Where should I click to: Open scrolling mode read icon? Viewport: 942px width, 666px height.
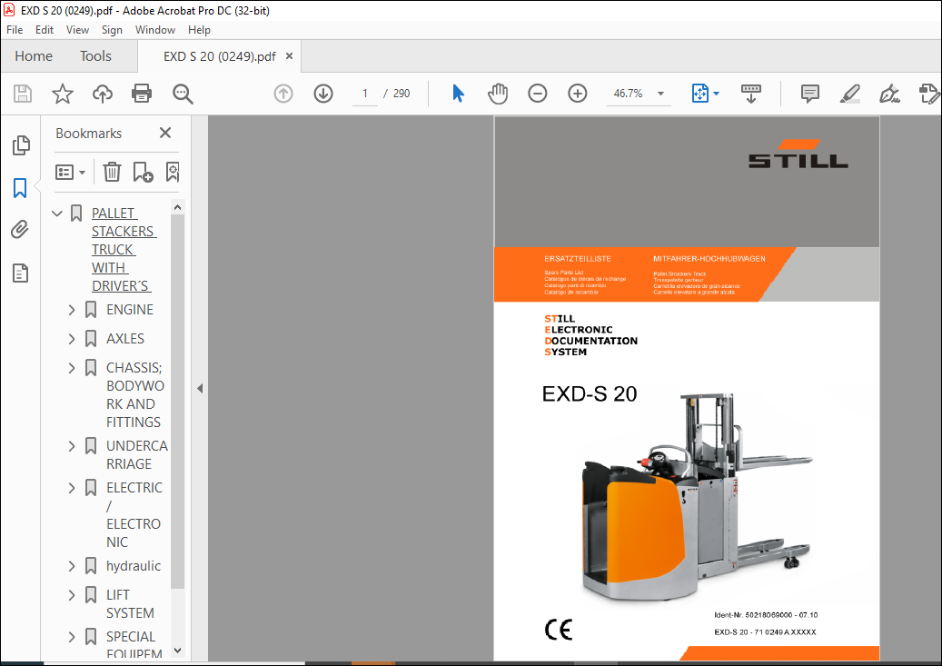click(751, 94)
